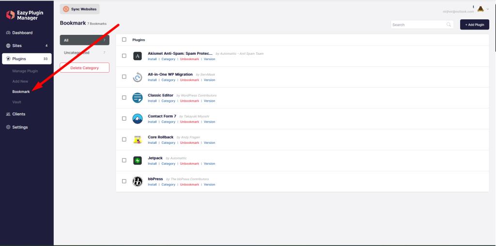Image resolution: width=496 pixels, height=246 pixels.
Task: Click the bbPress plugin title
Action: 155,179
